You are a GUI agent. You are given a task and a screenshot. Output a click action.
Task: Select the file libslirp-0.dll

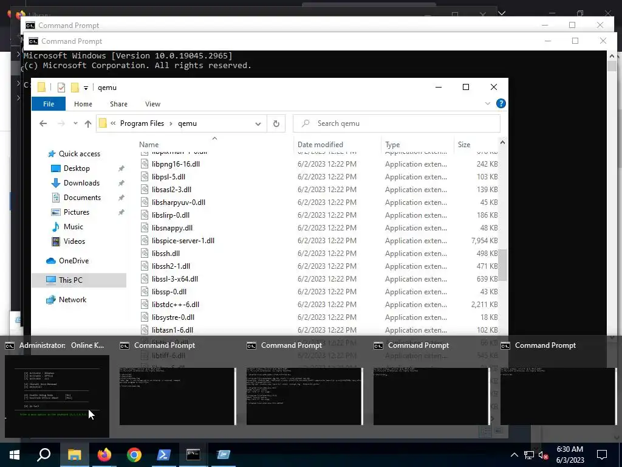point(171,215)
